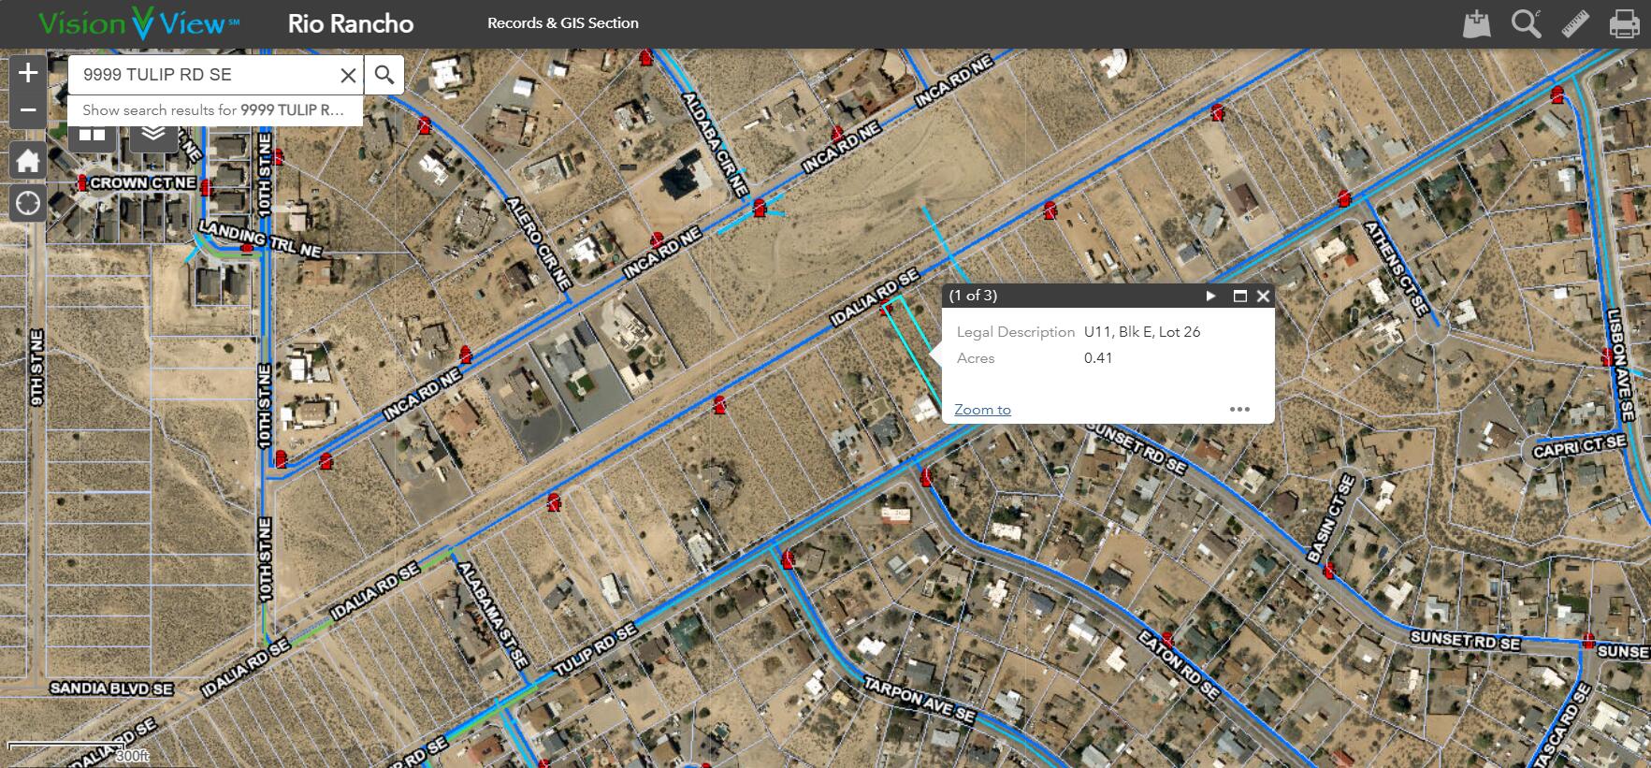Click the Vision View logo
Image resolution: width=1651 pixels, height=768 pixels.
[138, 23]
